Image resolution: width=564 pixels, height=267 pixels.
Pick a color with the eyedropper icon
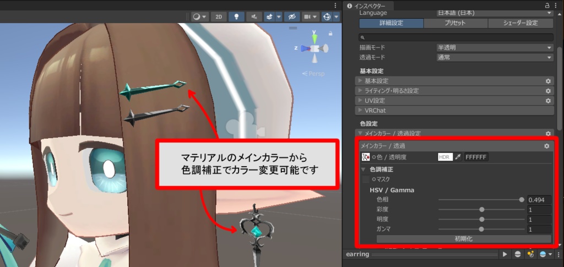458,157
